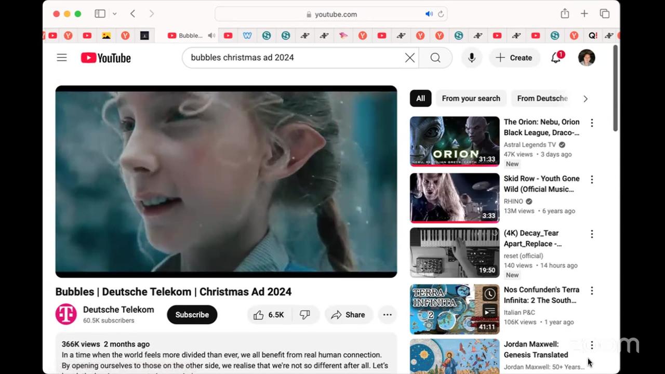Go forward using the Safari forward arrow
The height and width of the screenshot is (374, 665).
coord(152,14)
